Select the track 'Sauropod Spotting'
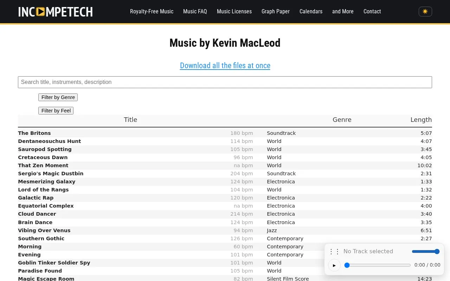This screenshot has width=450, height=281. [45, 149]
